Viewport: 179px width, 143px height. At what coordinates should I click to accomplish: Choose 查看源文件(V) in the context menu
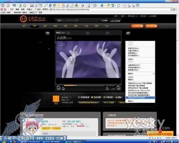click(x=140, y=70)
